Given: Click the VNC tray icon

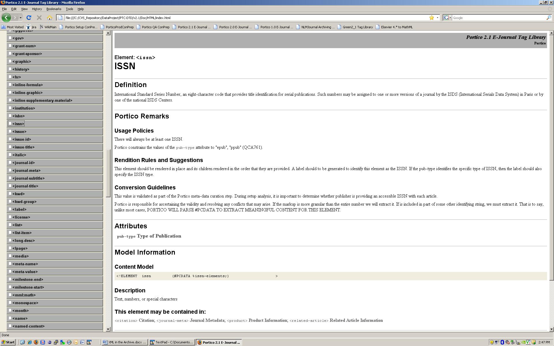Looking at the screenshot, I should (528, 342).
